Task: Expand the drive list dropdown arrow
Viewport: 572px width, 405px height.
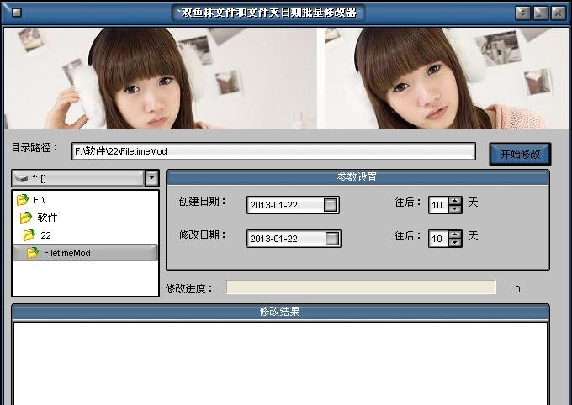Action: click(x=151, y=178)
